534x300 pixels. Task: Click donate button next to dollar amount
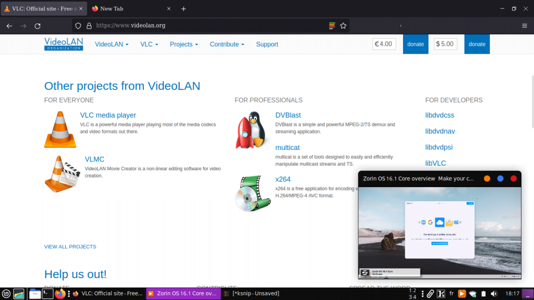[x=477, y=44]
